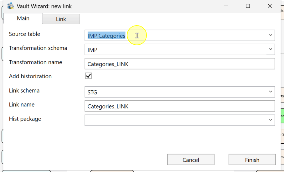
Task: Click the Cancel button
Action: pos(191,160)
